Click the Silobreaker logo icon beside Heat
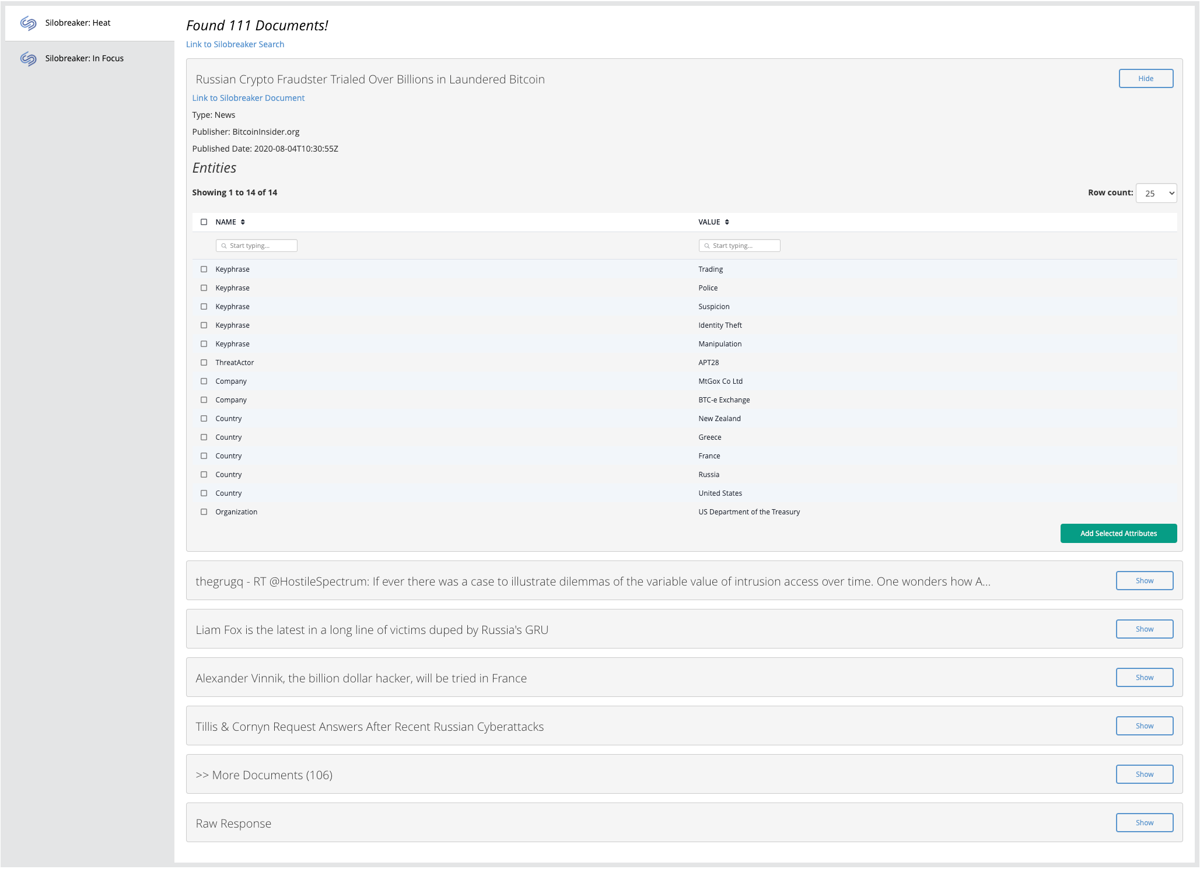Viewport: 1200px width, 869px height. coord(29,23)
